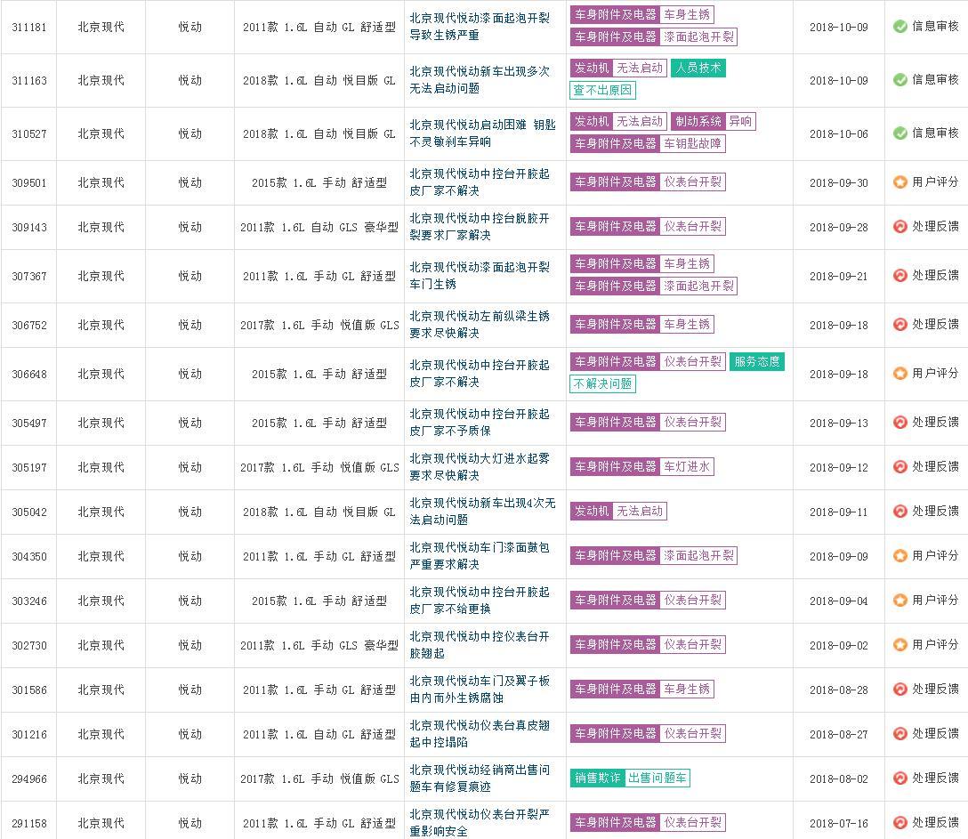968x839 pixels.
Task: Select complaint ID 294966
Action: (29, 778)
